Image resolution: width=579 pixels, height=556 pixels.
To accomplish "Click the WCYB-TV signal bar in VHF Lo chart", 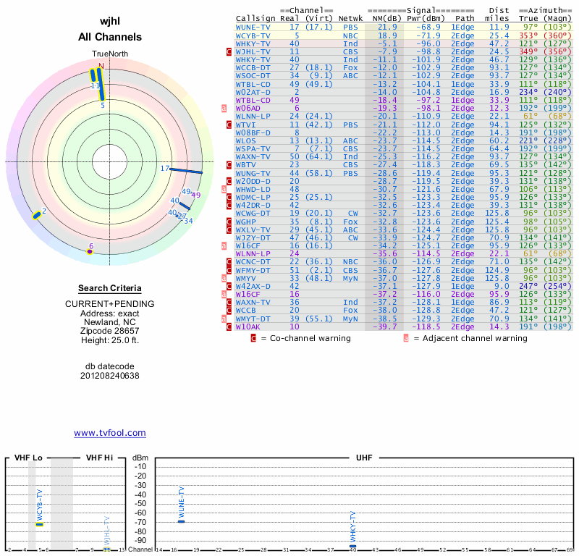I will (40, 524).
